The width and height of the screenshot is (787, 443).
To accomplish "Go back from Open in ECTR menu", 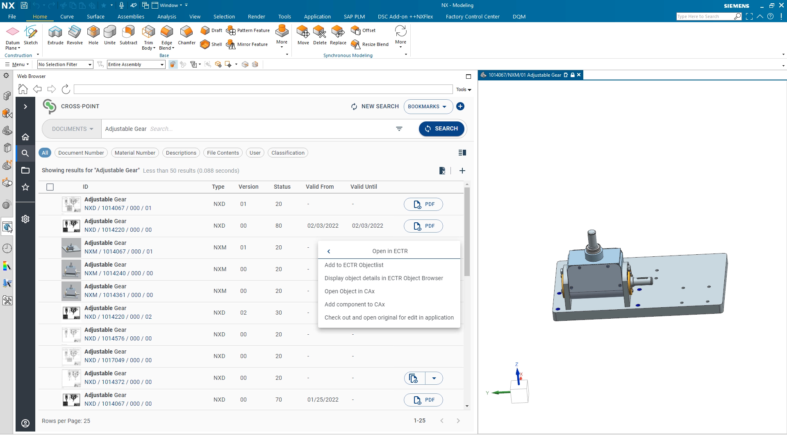I will 329,251.
